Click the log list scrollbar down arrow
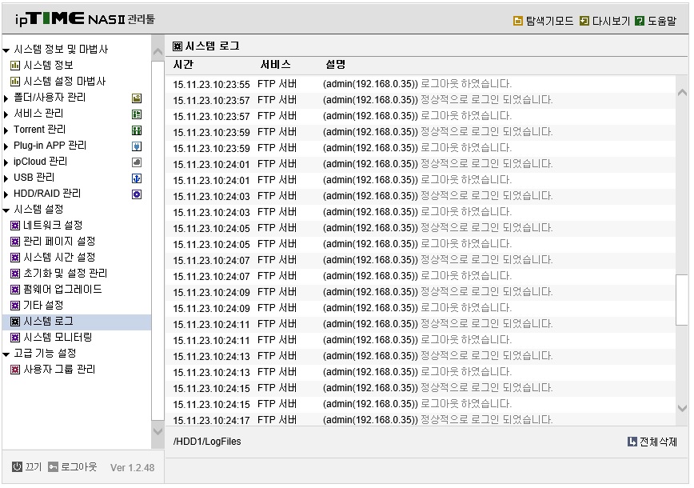Screen dimensions: 694x488 point(682,408)
